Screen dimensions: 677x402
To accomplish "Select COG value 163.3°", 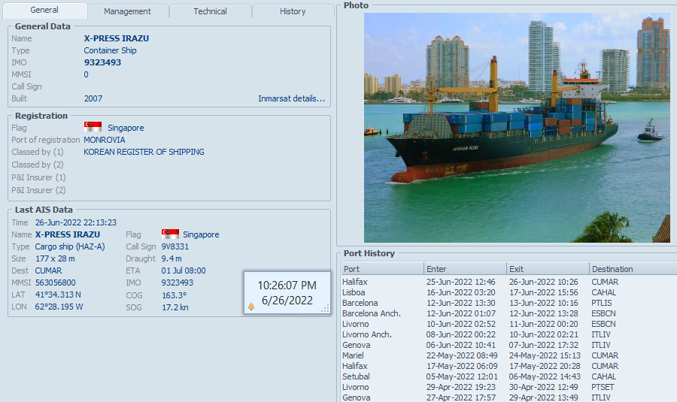I will point(175,295).
